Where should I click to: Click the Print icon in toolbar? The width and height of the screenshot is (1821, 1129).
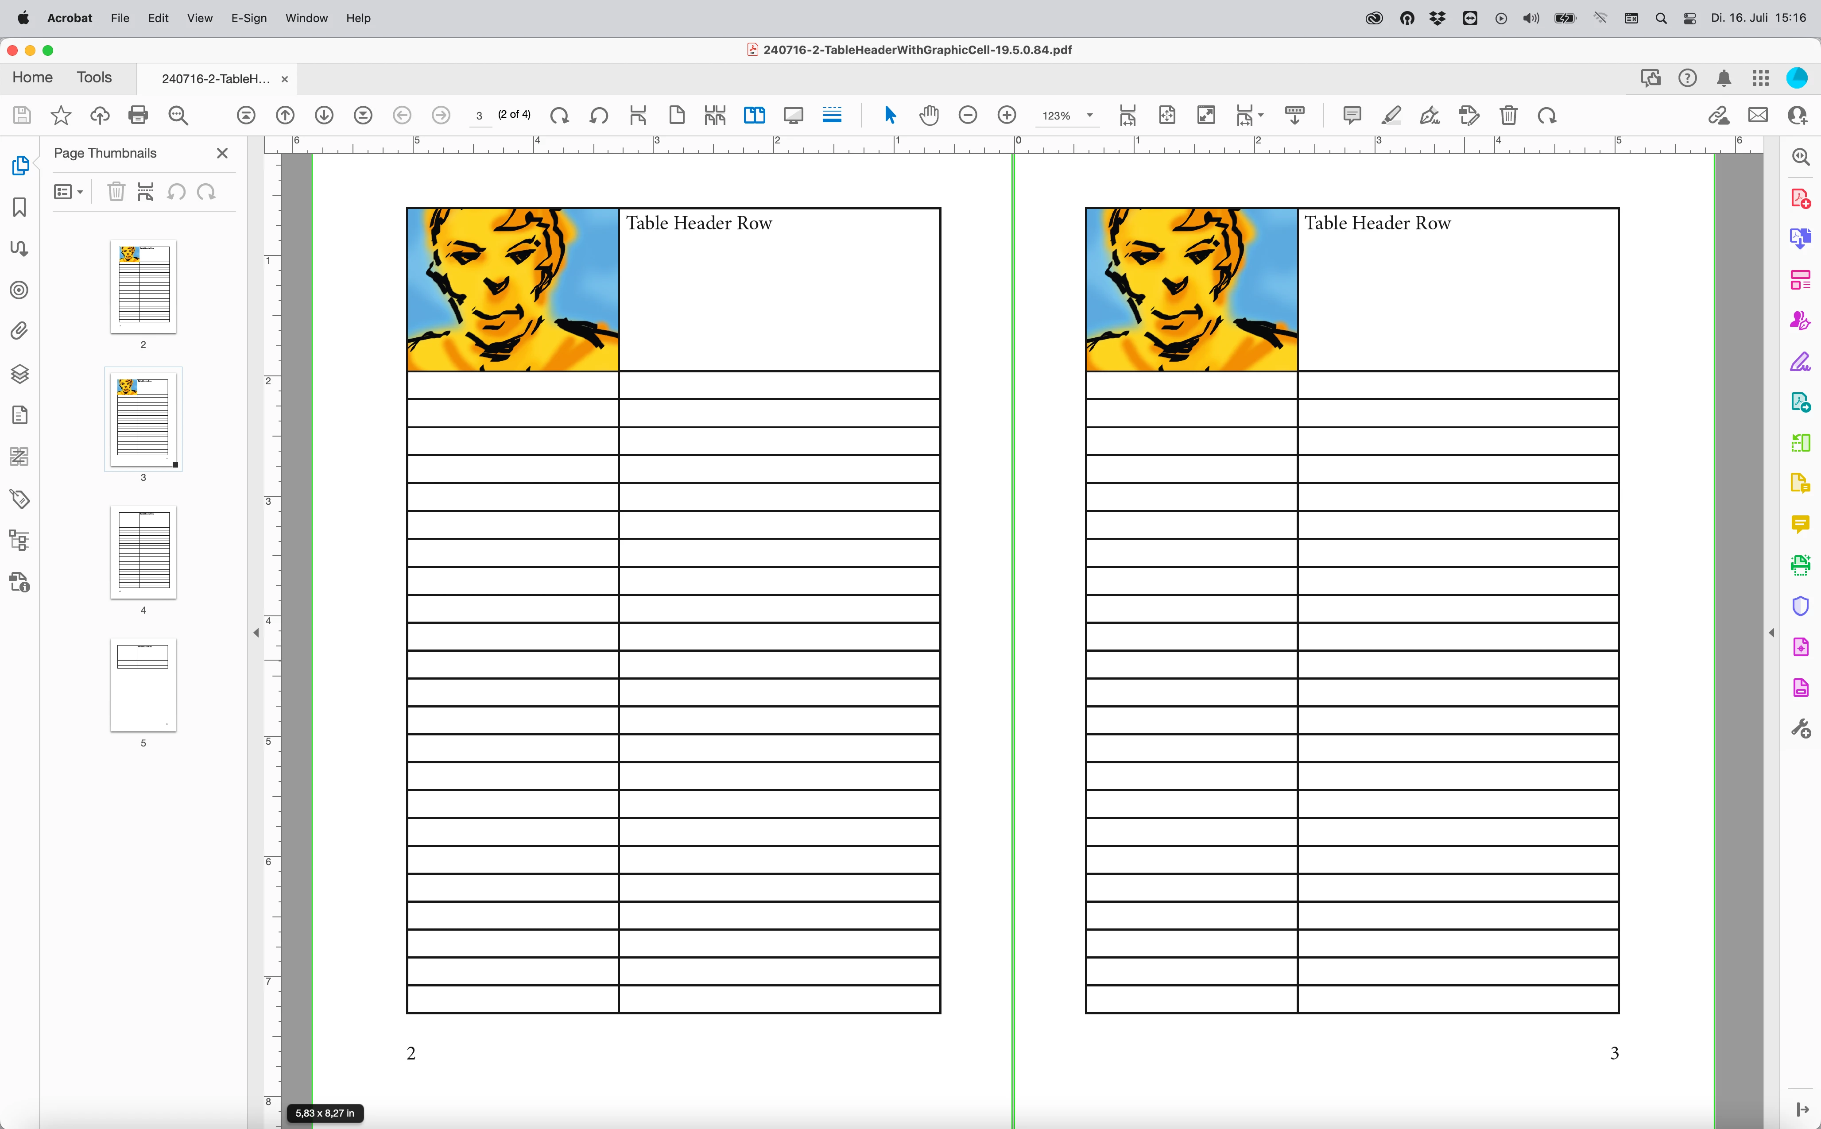pyautogui.click(x=138, y=115)
